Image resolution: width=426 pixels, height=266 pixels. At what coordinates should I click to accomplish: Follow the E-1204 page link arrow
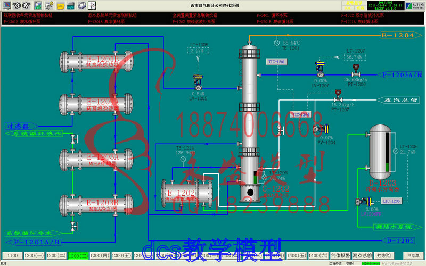coord(401,35)
